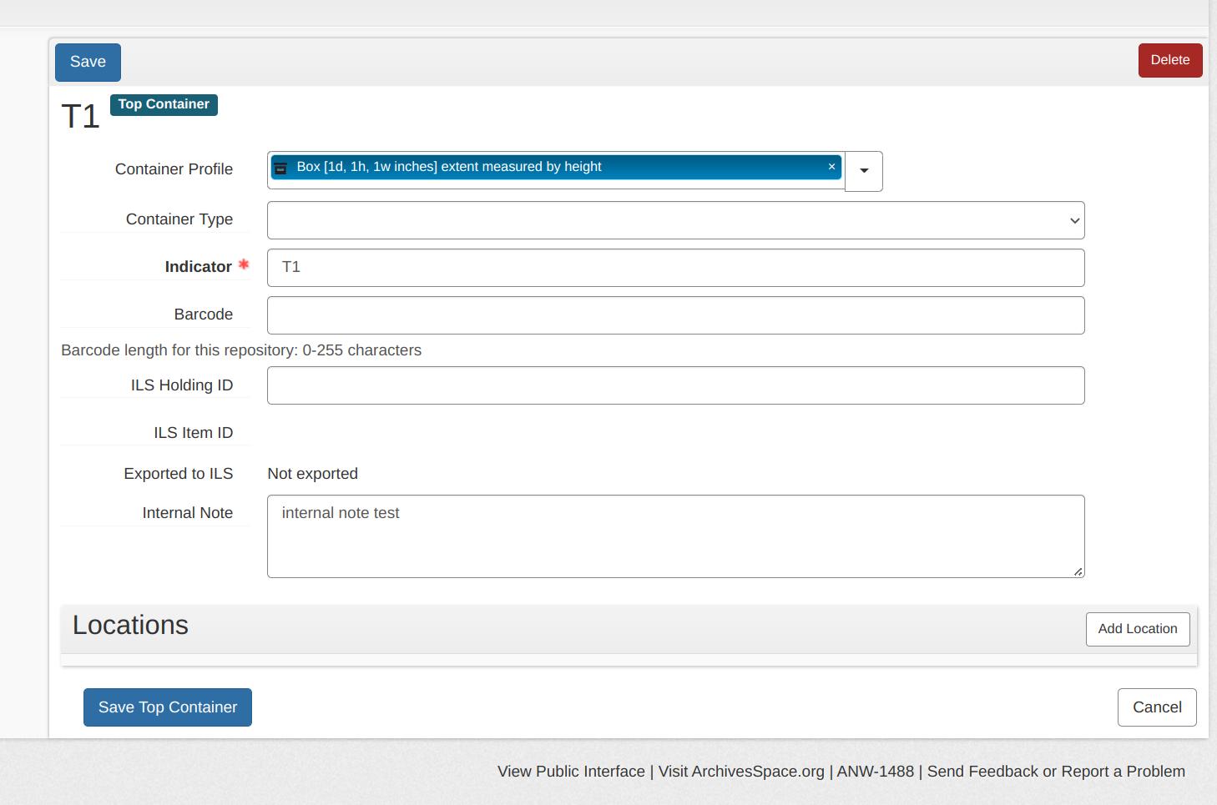1217x805 pixels.
Task: Click the ILS Item ID label
Action: pos(193,433)
